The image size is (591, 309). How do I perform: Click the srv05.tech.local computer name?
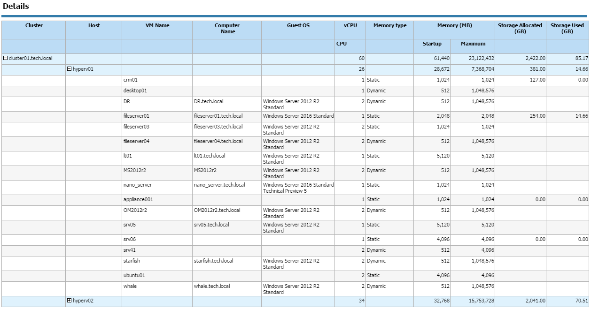[x=211, y=225]
